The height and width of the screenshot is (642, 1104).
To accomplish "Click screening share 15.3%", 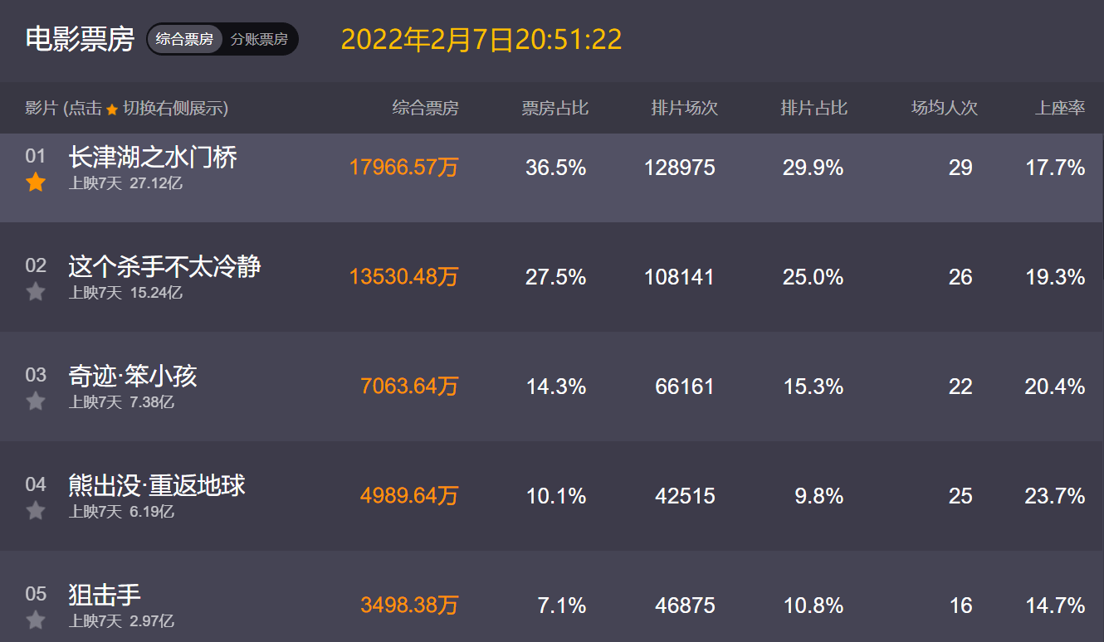I will tap(813, 387).
